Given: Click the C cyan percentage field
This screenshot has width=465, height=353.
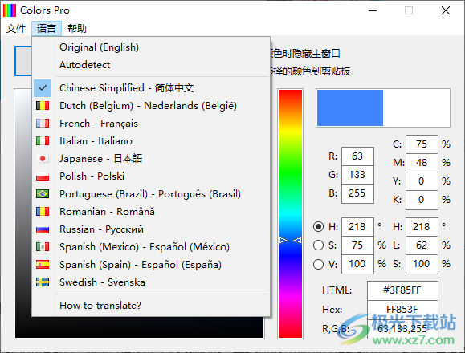Looking at the screenshot, I should [x=422, y=144].
